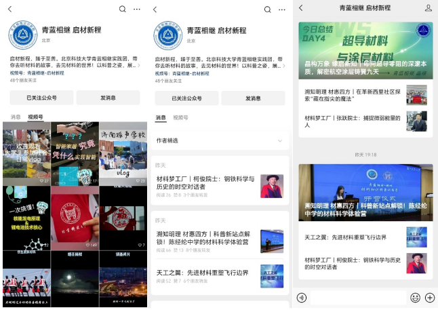Open 视频号 link 青蓝相继-启材新程 in left screen
Screen dimensions: 438x310
(x=45, y=73)
